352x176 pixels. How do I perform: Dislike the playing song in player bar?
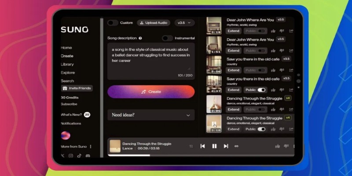coord(286,146)
